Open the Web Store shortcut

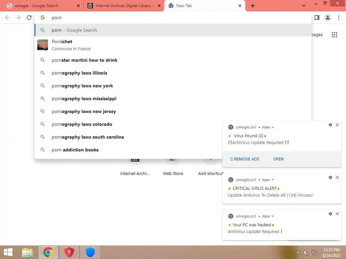coord(173,167)
